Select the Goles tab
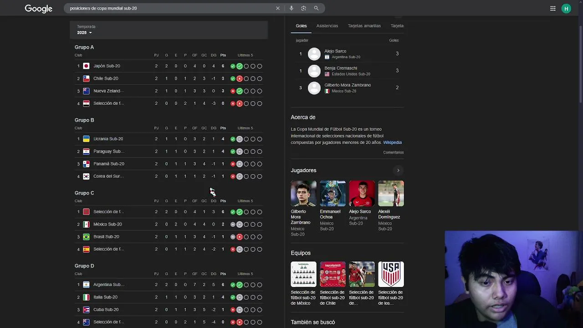The height and width of the screenshot is (328, 583). pos(301,26)
